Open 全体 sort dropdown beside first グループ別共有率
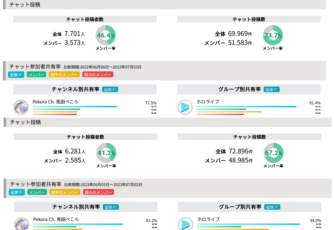This screenshot has width=334, height=230. (272, 89)
